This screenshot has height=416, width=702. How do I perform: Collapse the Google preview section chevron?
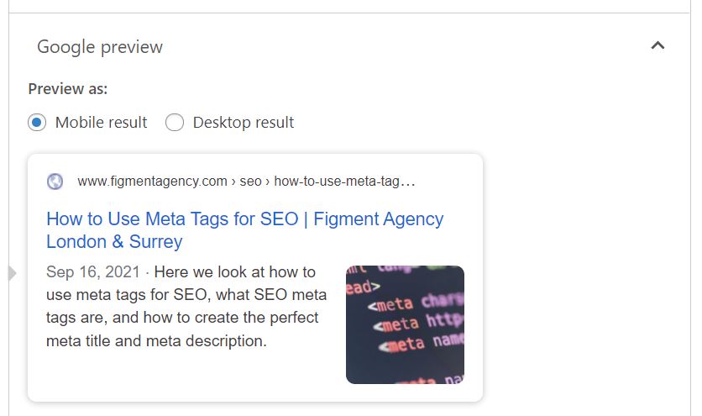click(657, 45)
